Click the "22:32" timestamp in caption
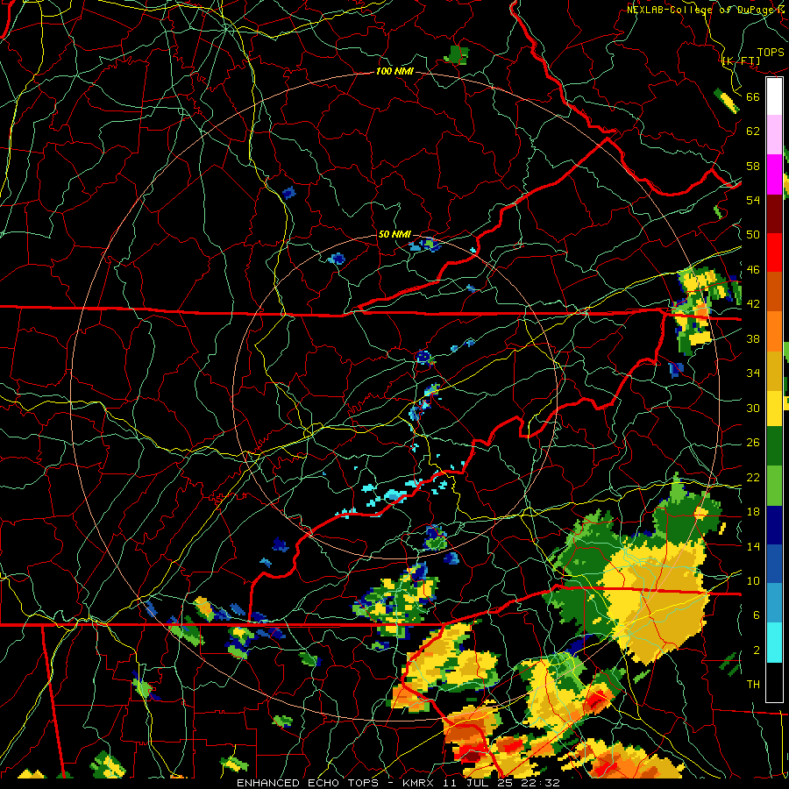The image size is (789, 789). pyautogui.click(x=540, y=783)
